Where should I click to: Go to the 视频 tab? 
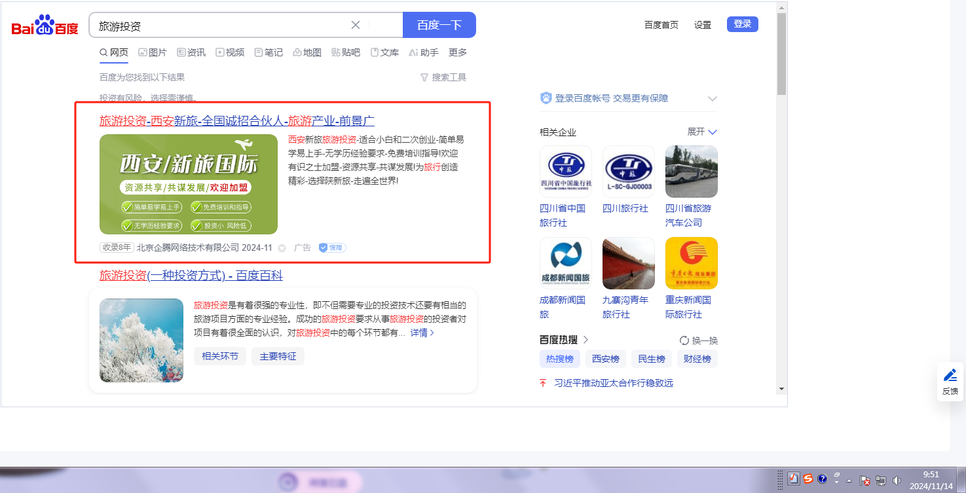coord(230,52)
